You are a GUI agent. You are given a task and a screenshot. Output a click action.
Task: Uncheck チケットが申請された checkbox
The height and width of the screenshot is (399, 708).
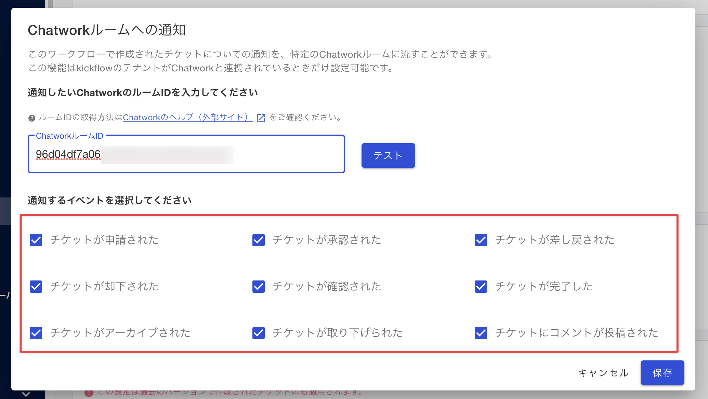point(36,240)
